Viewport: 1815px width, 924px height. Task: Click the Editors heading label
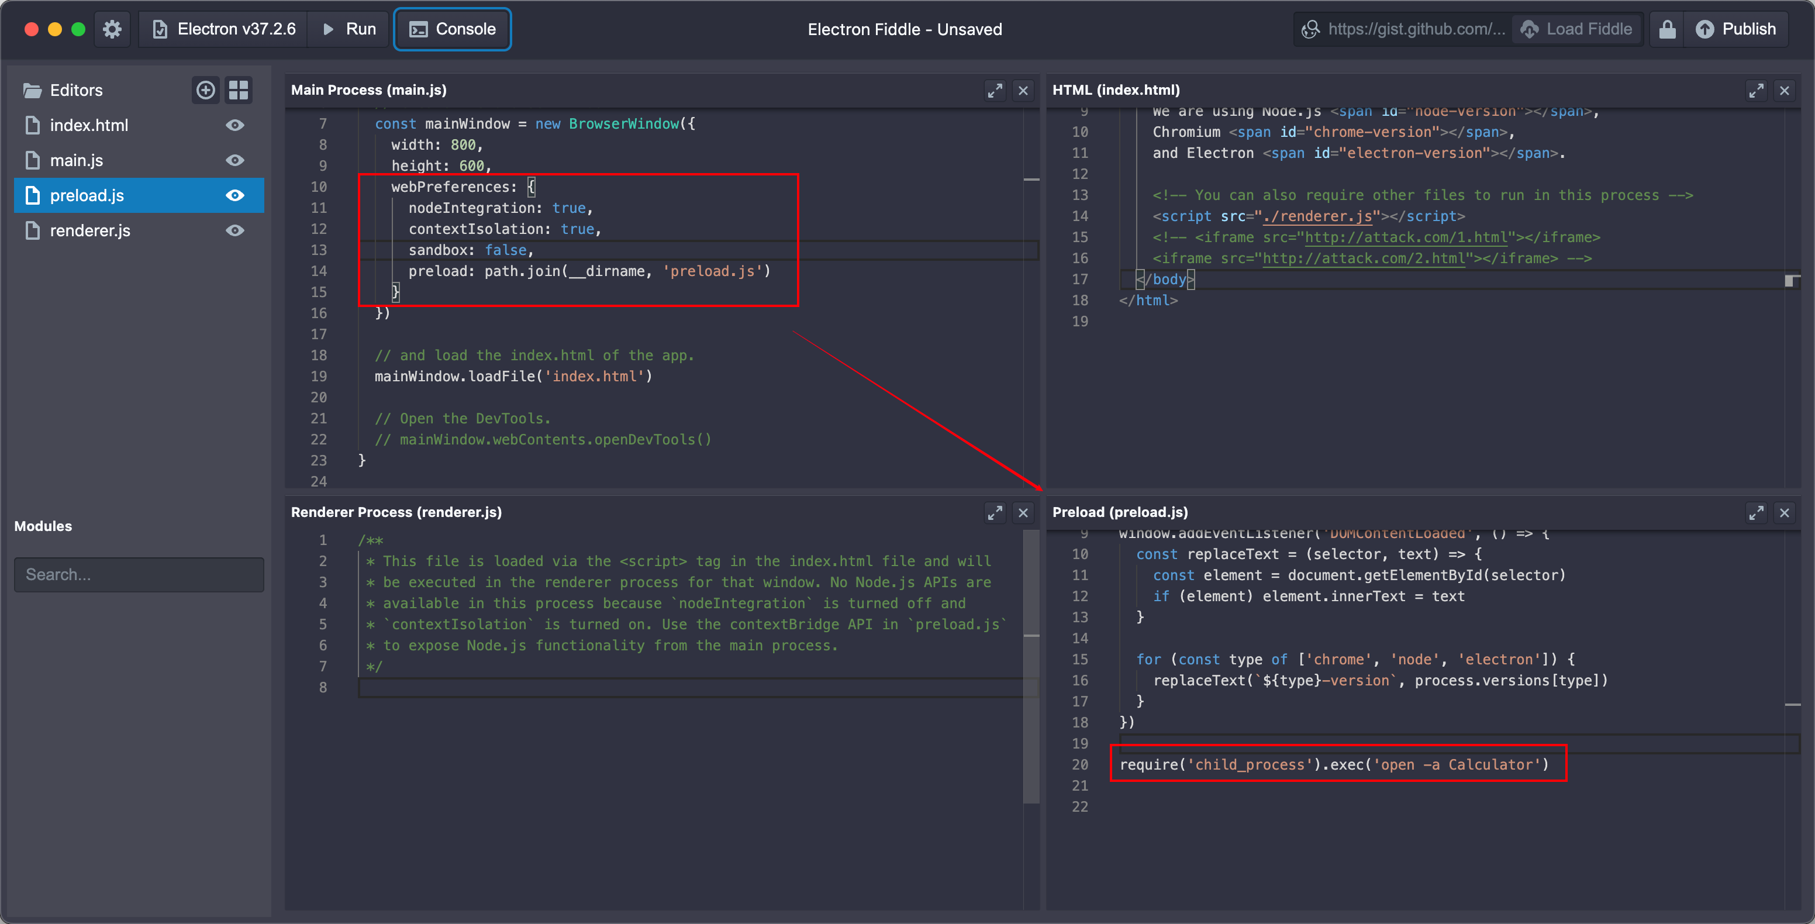tap(76, 90)
